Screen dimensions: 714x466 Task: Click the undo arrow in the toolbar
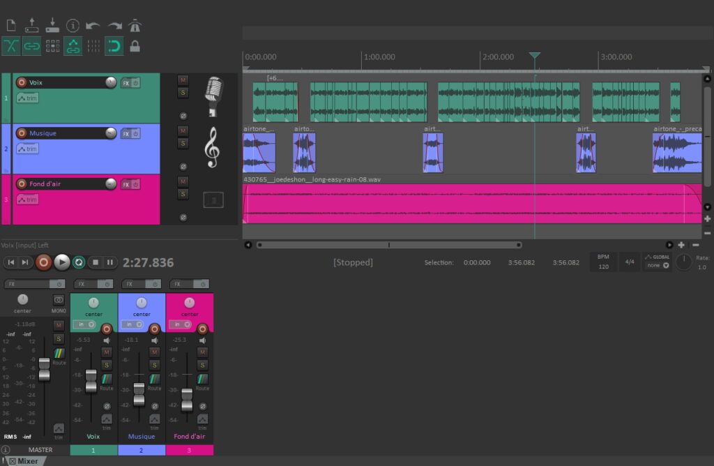[93, 26]
